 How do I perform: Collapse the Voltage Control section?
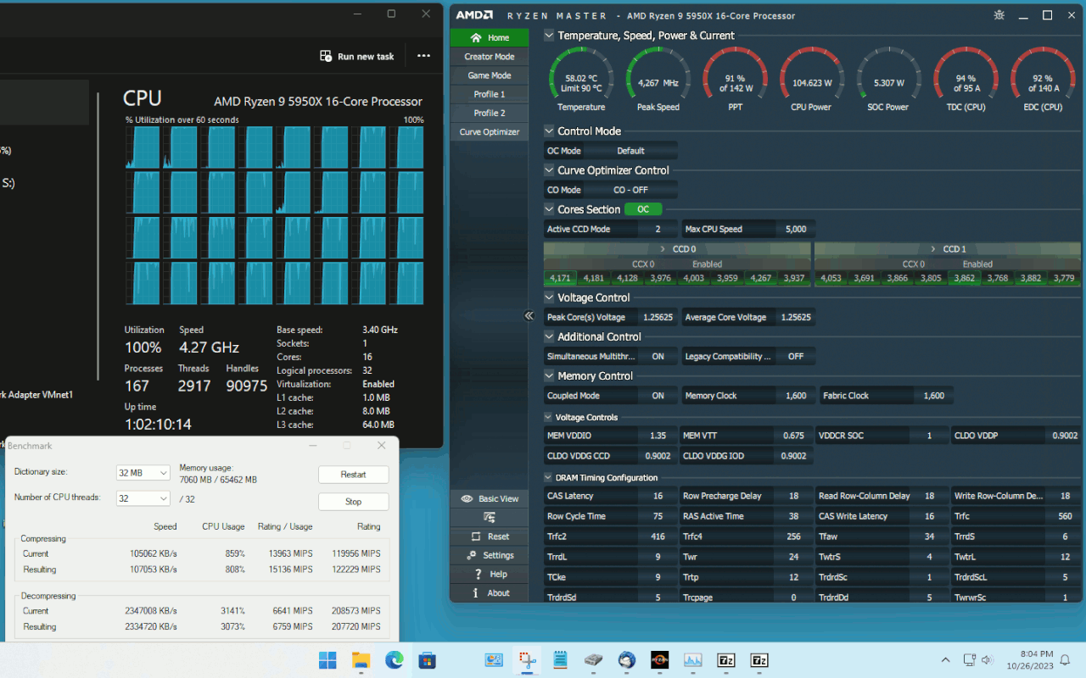tap(549, 297)
